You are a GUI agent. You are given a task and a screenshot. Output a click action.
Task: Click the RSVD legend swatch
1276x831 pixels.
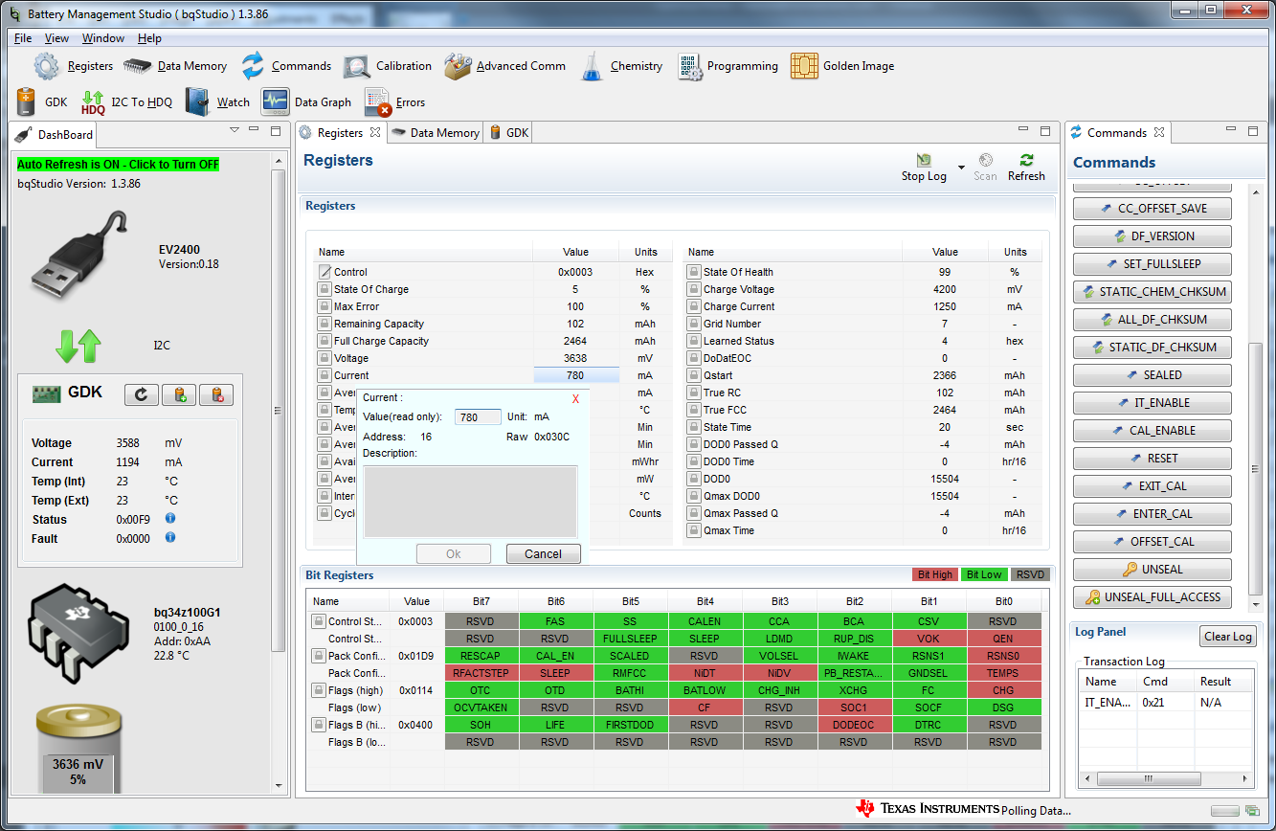(x=1030, y=574)
